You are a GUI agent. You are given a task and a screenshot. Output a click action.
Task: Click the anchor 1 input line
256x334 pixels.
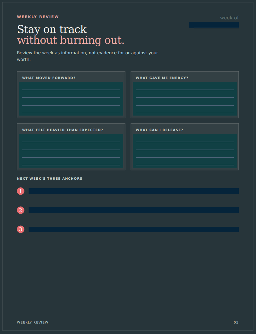tap(134, 191)
